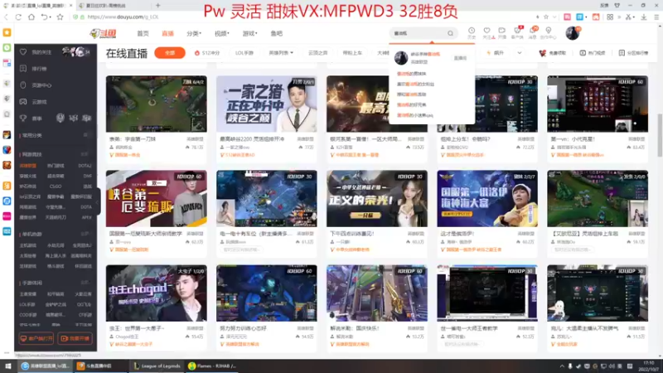Select the 全部 orange filter tab
Viewport: 663px width, 373px height.
click(x=170, y=53)
